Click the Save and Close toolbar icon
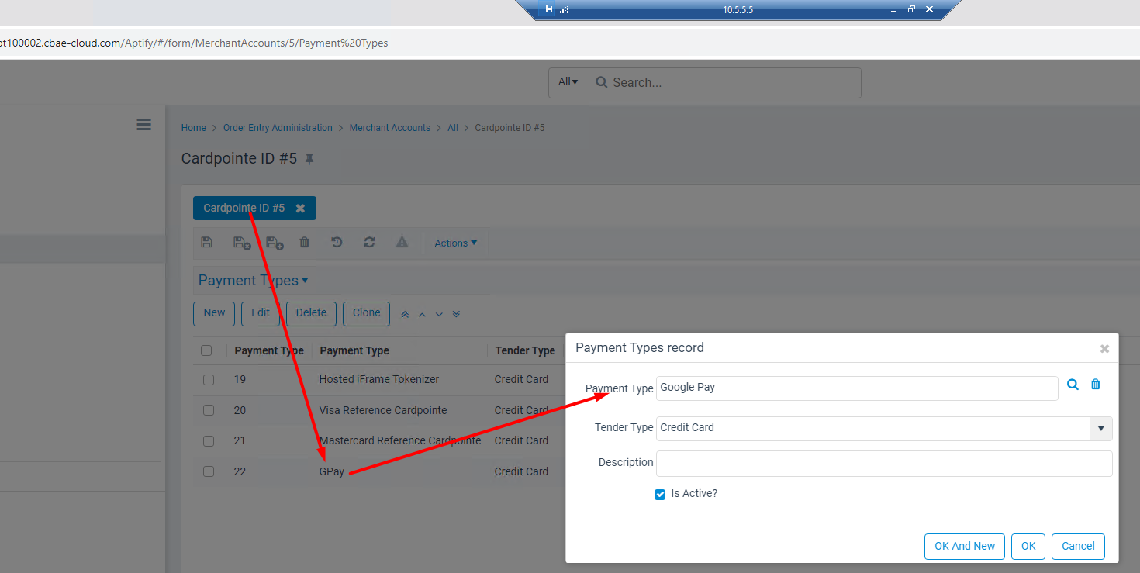Viewport: 1140px width, 573px height. coord(242,243)
